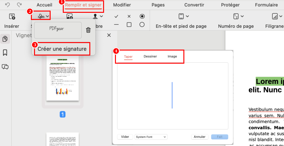This screenshot has height=146, width=284.
Task: Switch to the Modifier tab
Action: 122,5
